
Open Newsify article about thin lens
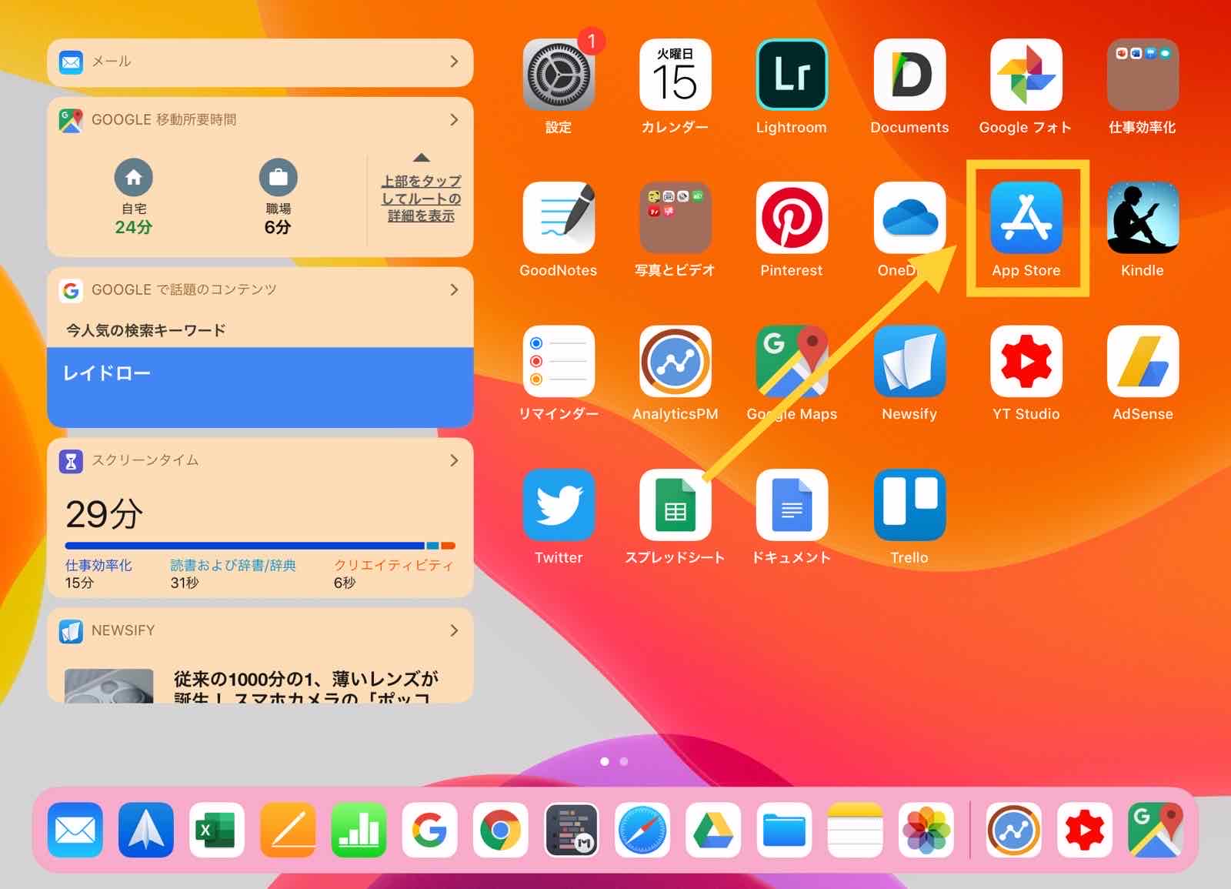(x=306, y=685)
